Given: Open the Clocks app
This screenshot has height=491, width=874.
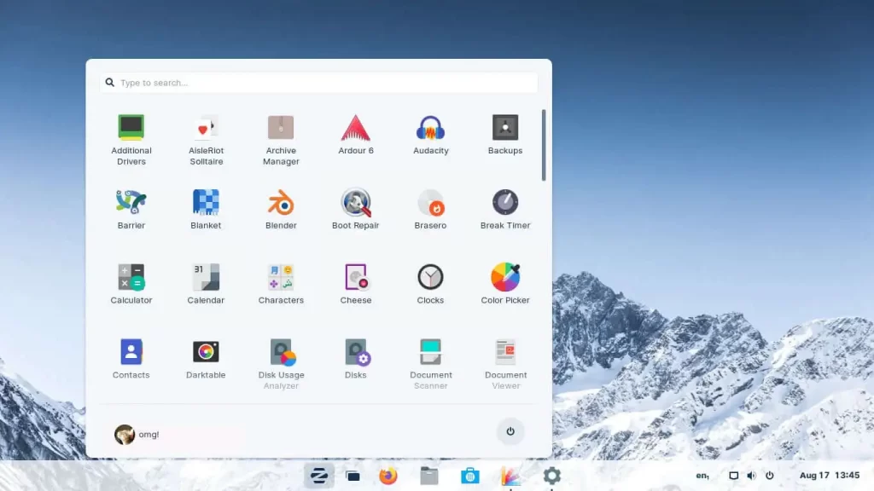Looking at the screenshot, I should pyautogui.click(x=430, y=284).
